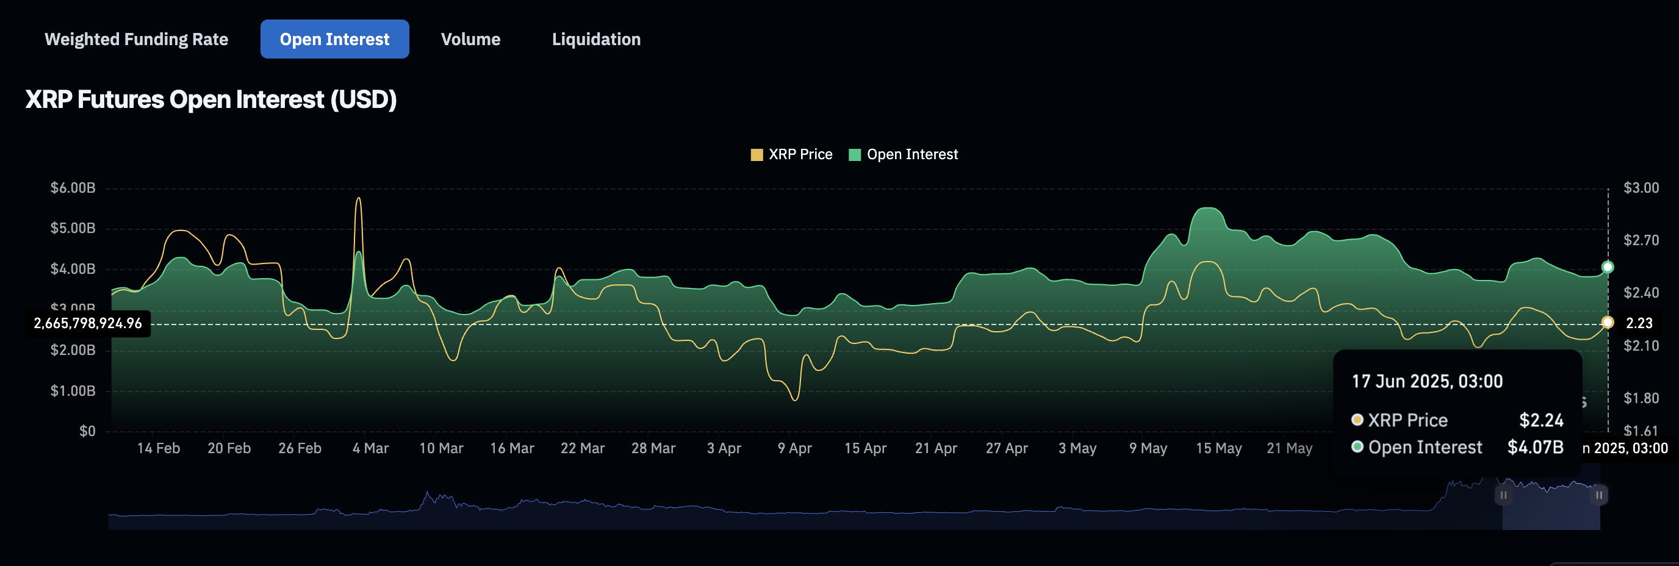Image resolution: width=1679 pixels, height=566 pixels.
Task: Select the Open Interest tab
Action: point(334,39)
